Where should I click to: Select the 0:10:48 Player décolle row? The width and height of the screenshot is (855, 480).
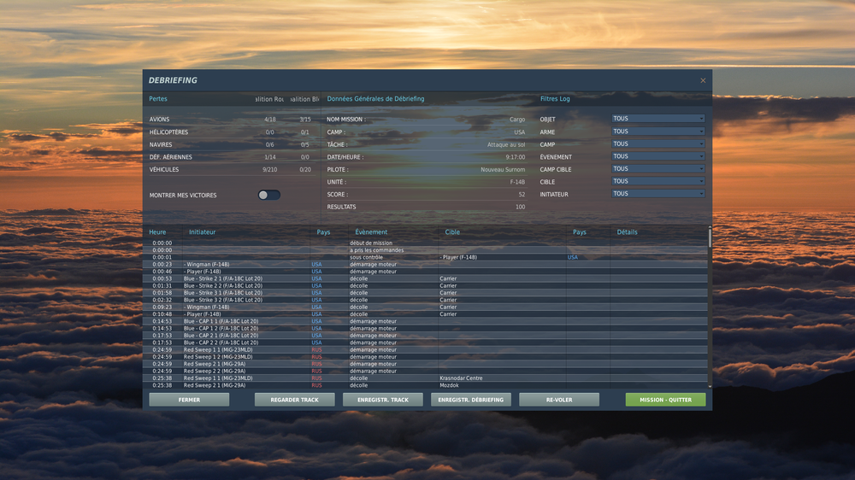(425, 313)
